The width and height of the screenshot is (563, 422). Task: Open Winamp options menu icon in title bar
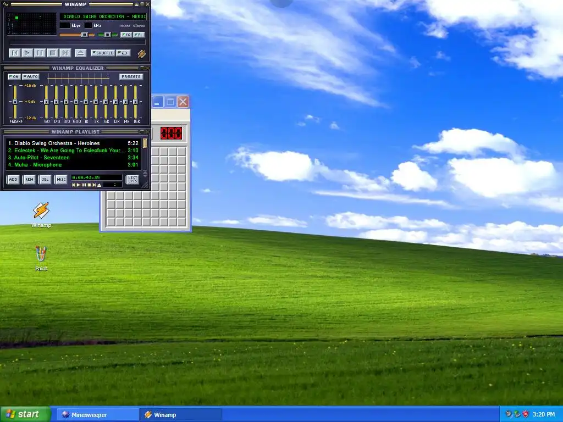pyautogui.click(x=5, y=4)
